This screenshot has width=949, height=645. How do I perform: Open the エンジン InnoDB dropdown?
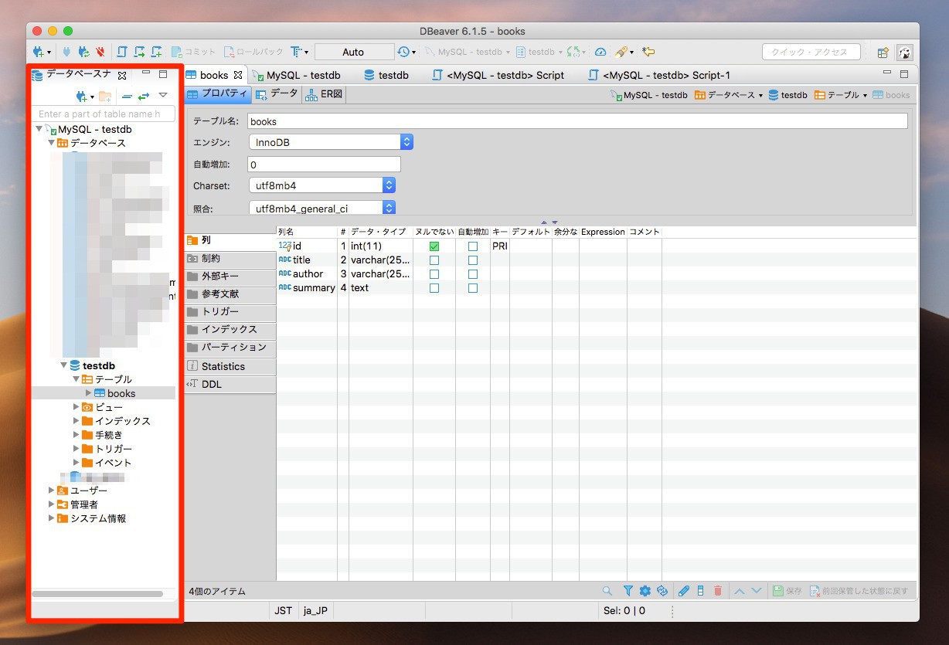[x=331, y=142]
